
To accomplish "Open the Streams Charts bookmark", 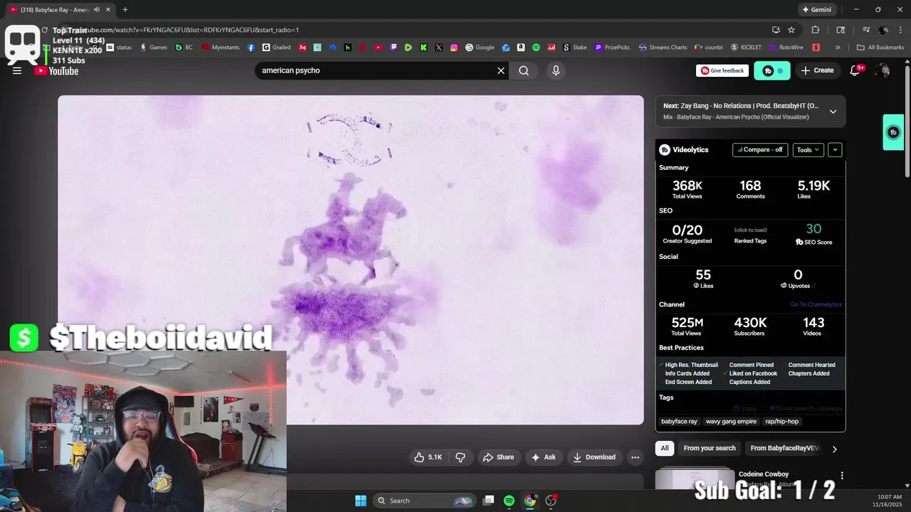I will (663, 48).
